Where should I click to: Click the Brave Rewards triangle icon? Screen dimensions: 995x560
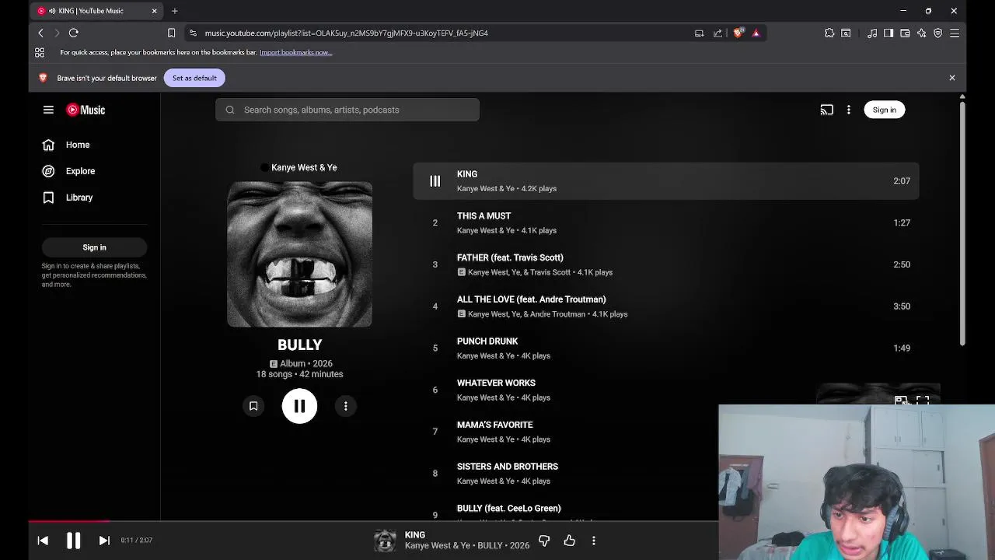[x=756, y=33]
